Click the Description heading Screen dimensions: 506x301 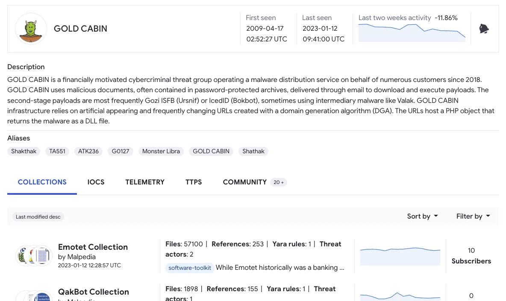[26, 67]
